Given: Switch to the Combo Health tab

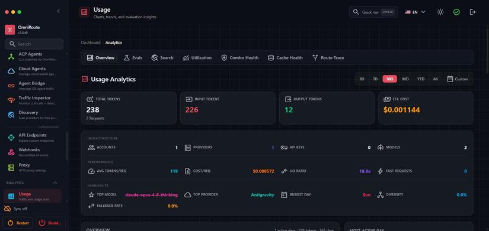Looking at the screenshot, I should [x=240, y=58].
